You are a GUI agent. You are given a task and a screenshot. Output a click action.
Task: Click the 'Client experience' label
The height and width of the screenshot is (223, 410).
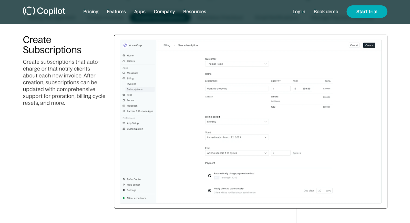coord(137,198)
